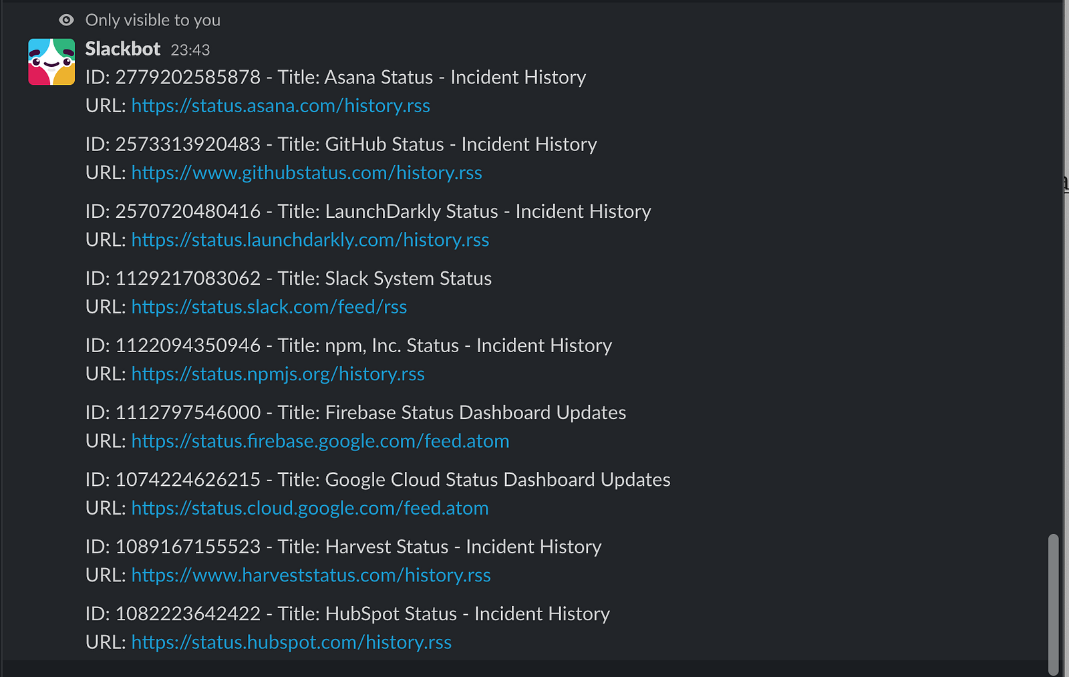Viewport: 1069px width, 677px height.
Task: Click the Firebase Status Dashboard Updates text
Action: [476, 412]
